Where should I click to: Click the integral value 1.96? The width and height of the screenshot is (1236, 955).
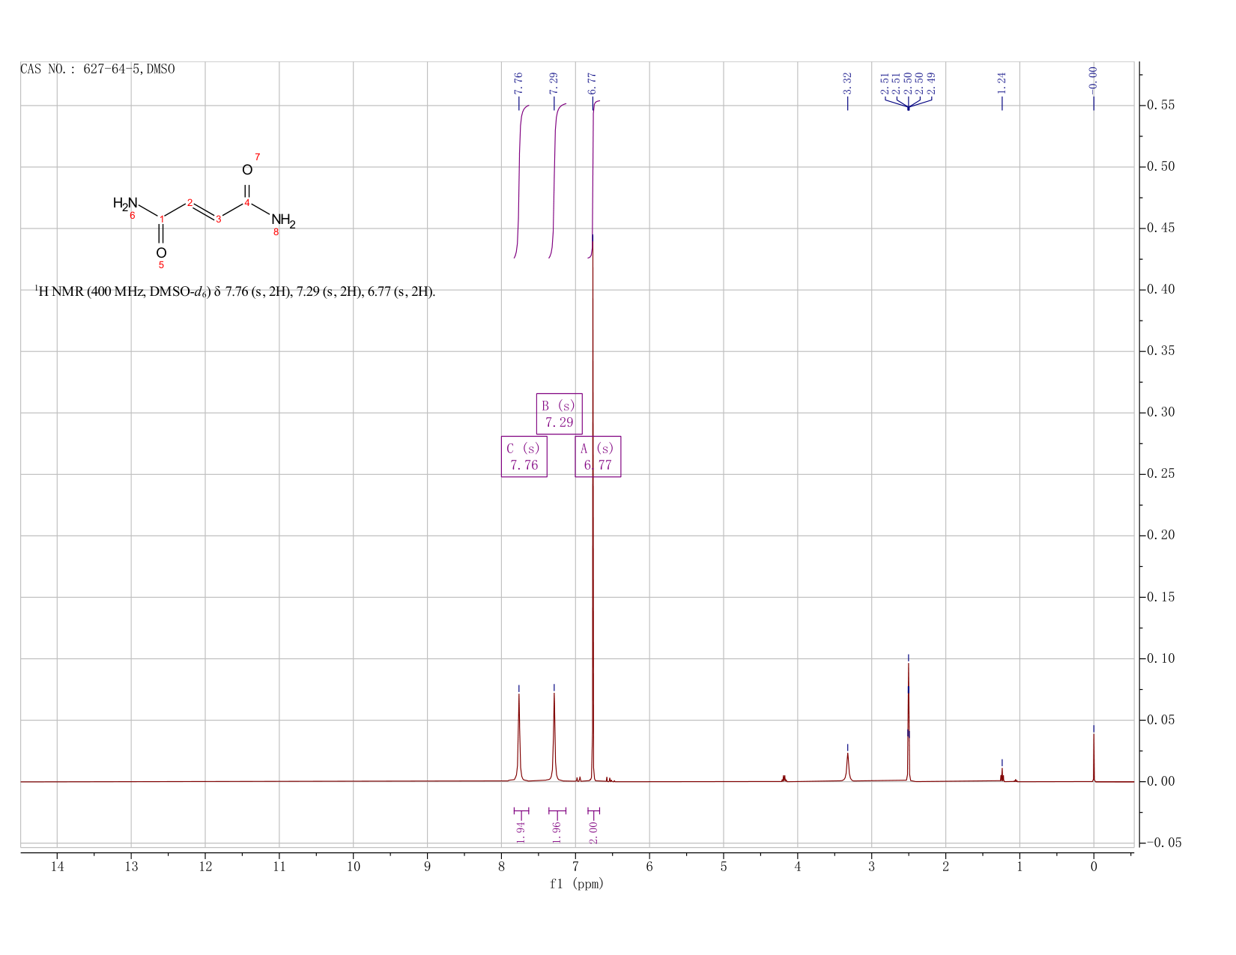pos(557,831)
